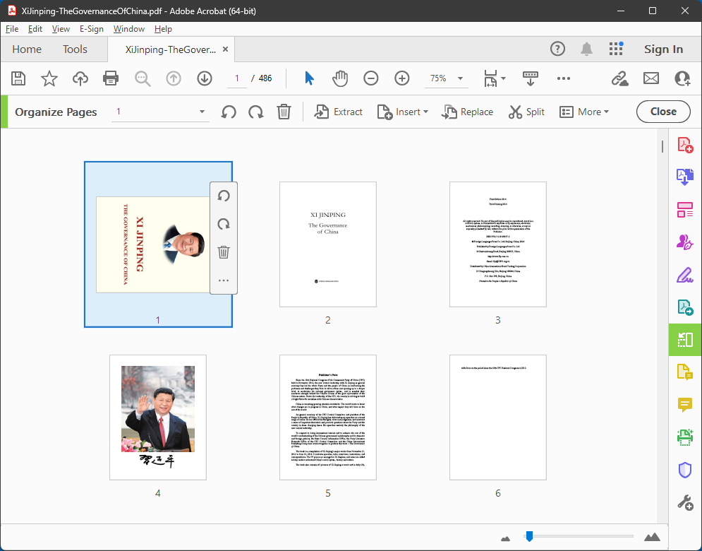Rotate selected pages counterclockwise in Organize toolbar
702x551 pixels.
point(229,112)
